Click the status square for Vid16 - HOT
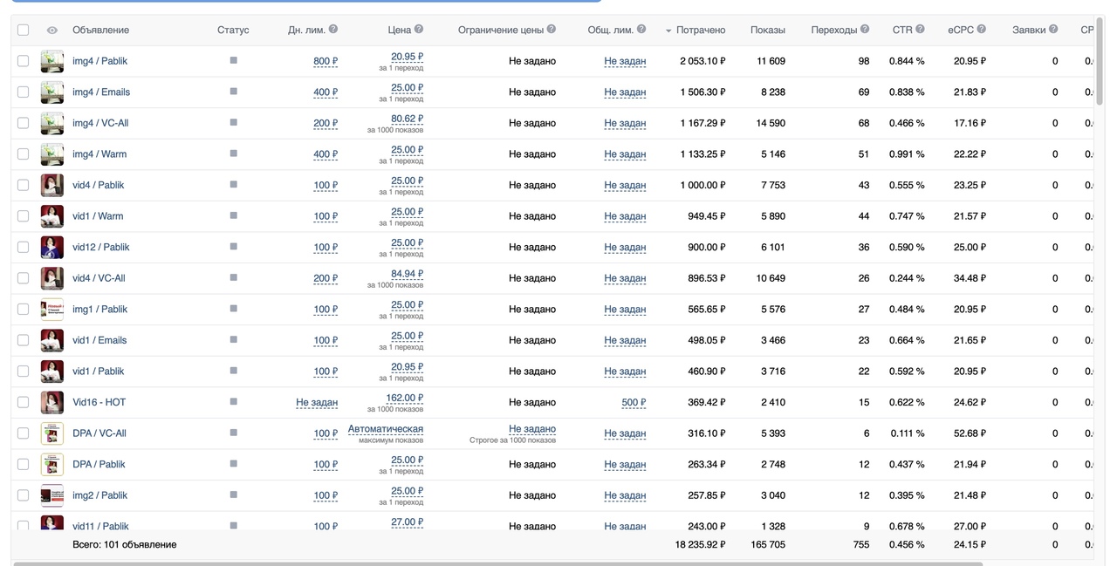1117x566 pixels. coord(233,401)
